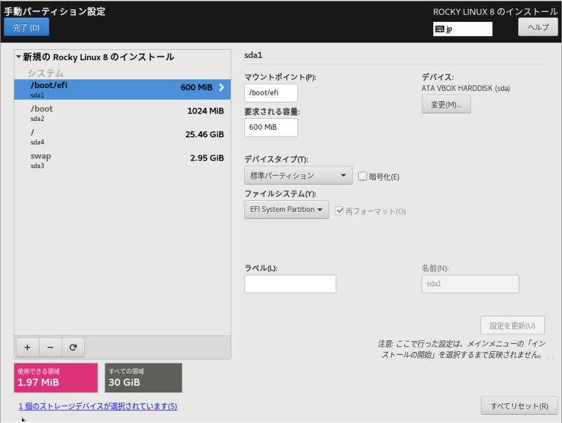
Task: Click the 要求される容量 field showing 600 MiB
Action: pyautogui.click(x=271, y=127)
